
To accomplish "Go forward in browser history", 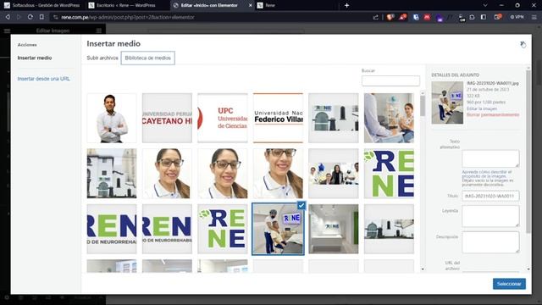I will tap(19, 17).
